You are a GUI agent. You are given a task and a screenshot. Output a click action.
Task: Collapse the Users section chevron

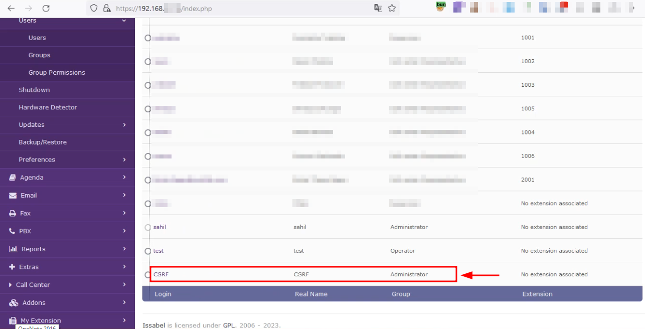click(x=124, y=21)
